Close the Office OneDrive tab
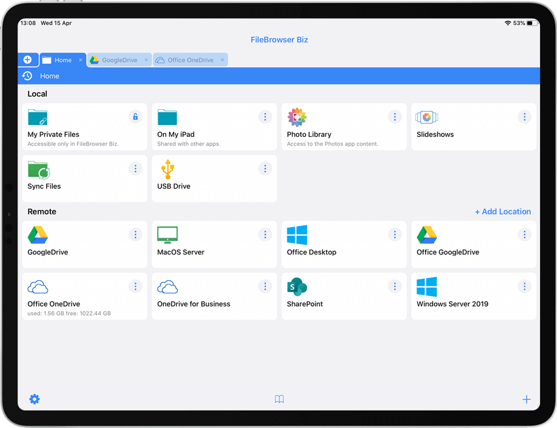The height and width of the screenshot is (428, 557). pyautogui.click(x=222, y=59)
